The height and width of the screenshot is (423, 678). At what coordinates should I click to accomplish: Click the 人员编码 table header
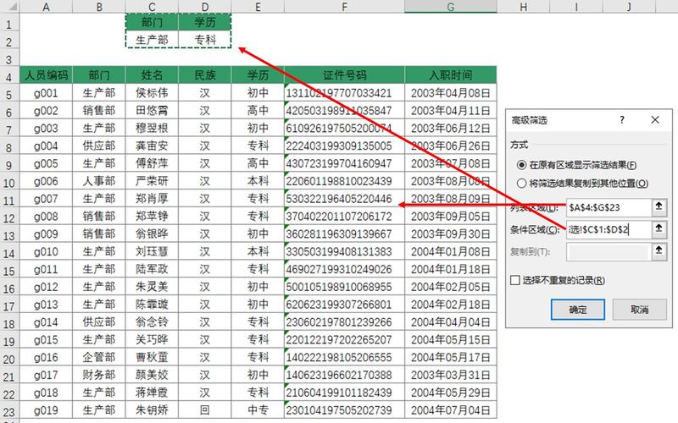point(46,75)
